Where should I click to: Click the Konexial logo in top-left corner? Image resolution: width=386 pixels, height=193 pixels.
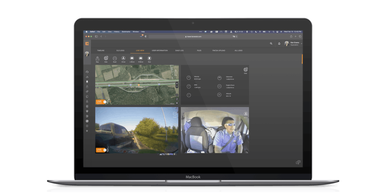(87, 44)
